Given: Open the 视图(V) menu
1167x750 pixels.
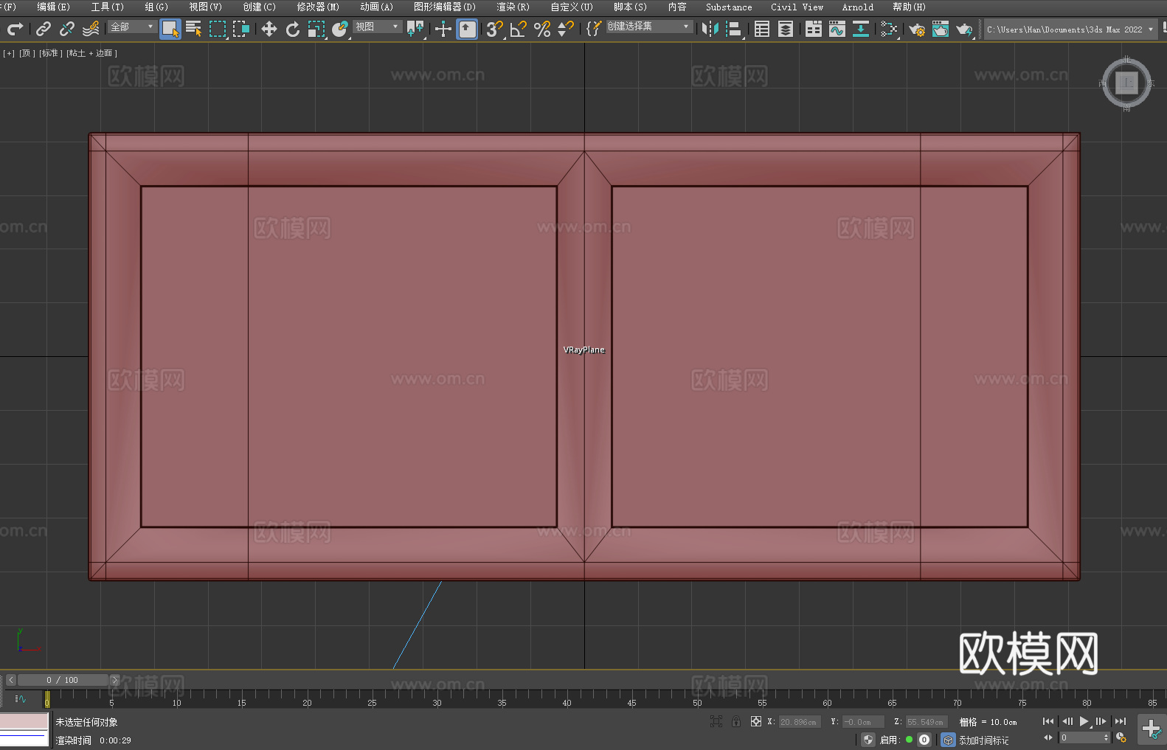Looking at the screenshot, I should click(x=205, y=7).
